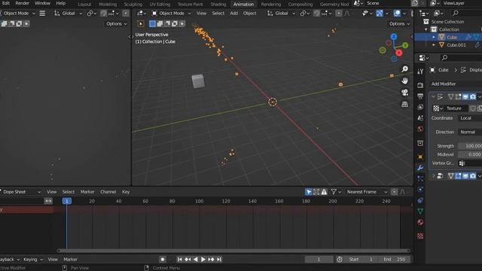Expand the Cube.001 outliner item
482x271 pixels.
434,45
